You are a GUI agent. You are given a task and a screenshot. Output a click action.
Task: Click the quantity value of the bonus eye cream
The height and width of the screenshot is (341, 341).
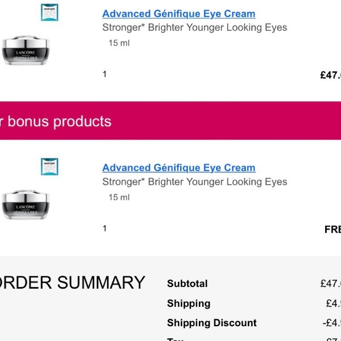[105, 228]
